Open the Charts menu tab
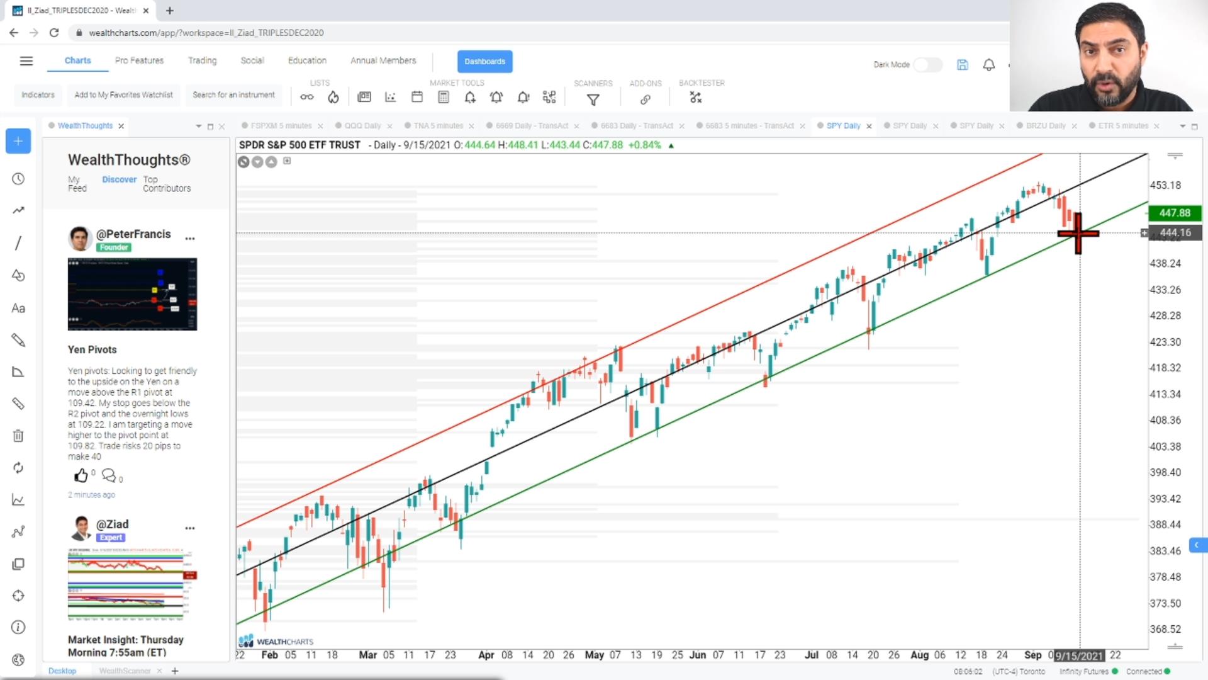This screenshot has height=680, width=1208. coord(77,60)
